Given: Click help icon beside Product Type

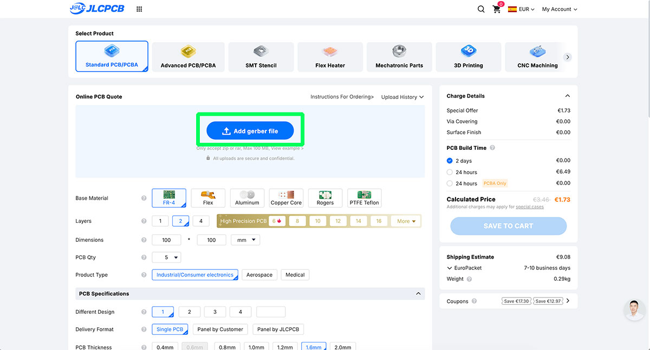Looking at the screenshot, I should [x=144, y=275].
